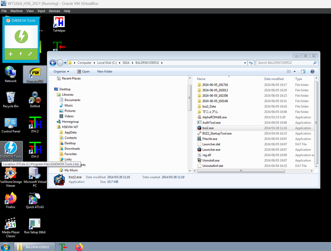Click the Open toolbar button
This screenshot has width=331, height=251.
83,72
